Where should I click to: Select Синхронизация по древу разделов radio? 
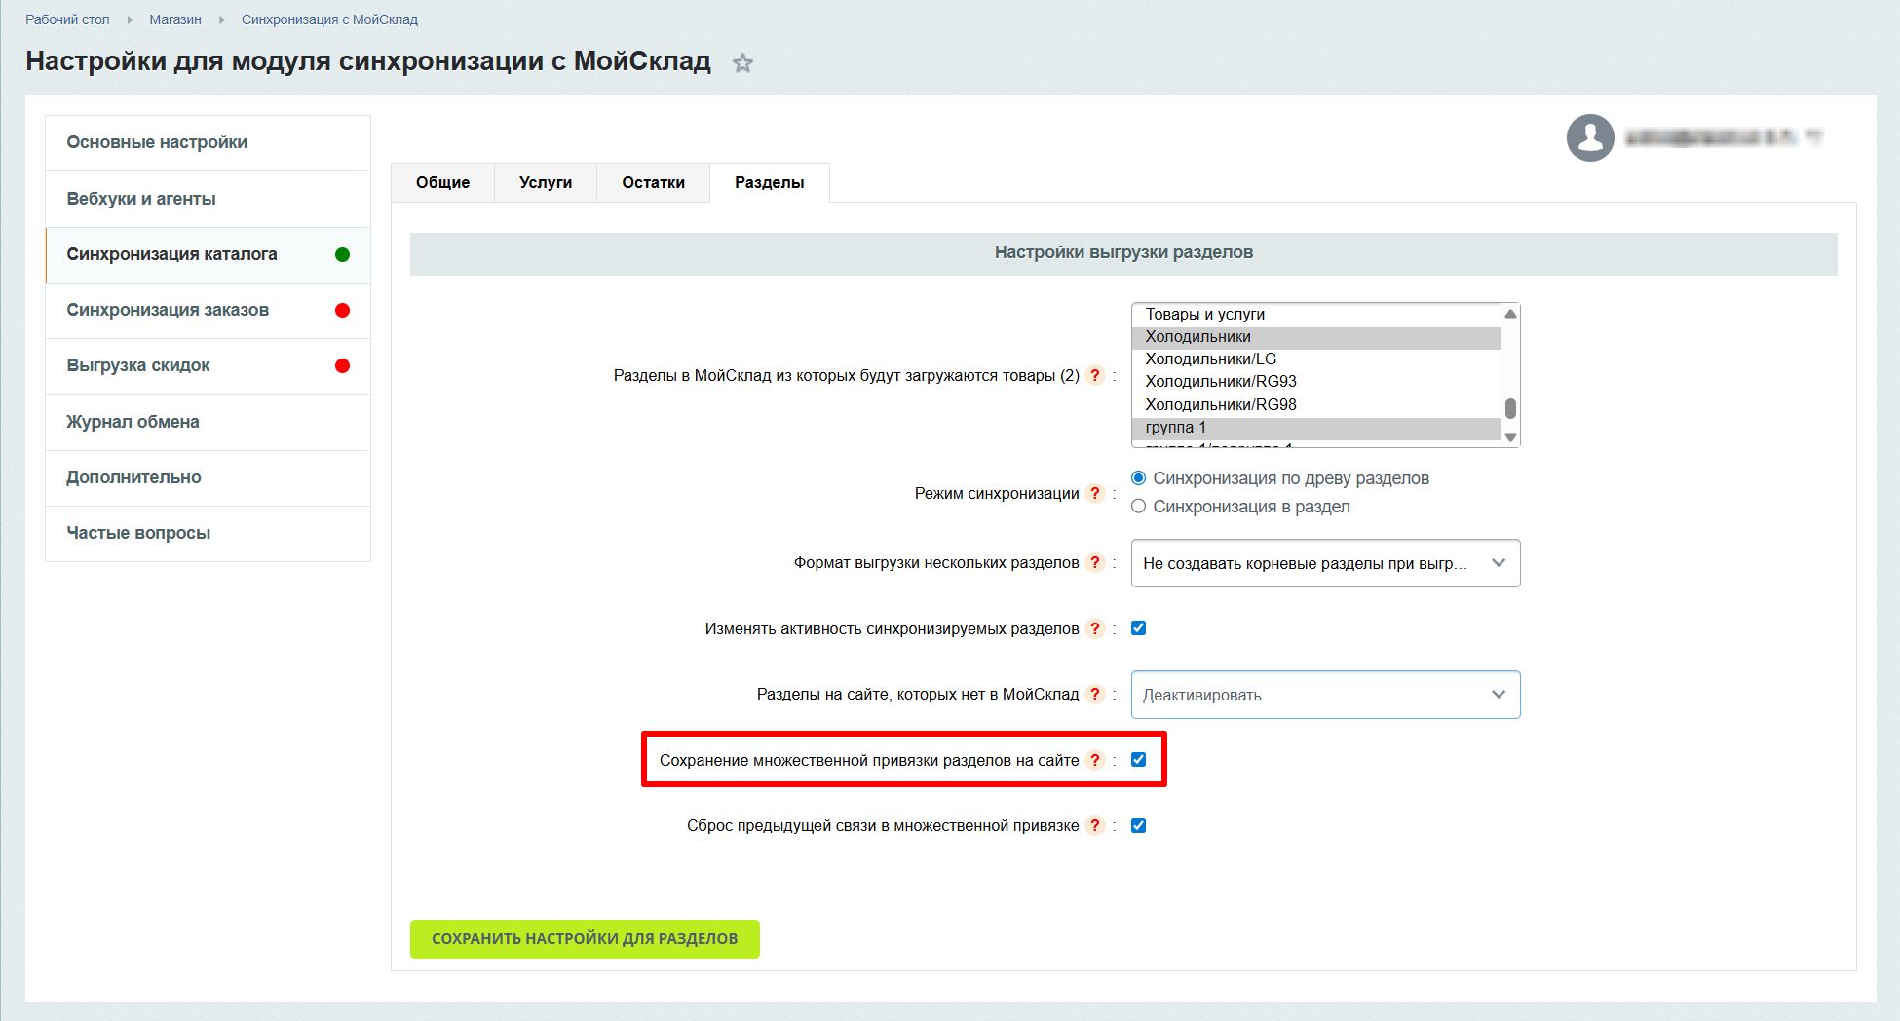pyautogui.click(x=1138, y=478)
